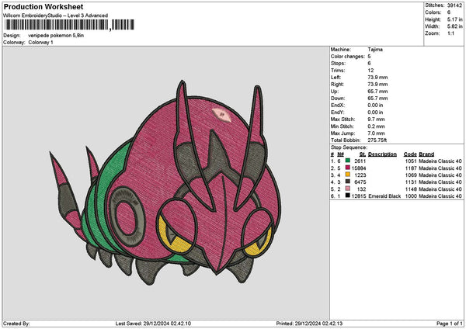
Task: Click the 'Right:' extent label
Action: click(x=337, y=85)
